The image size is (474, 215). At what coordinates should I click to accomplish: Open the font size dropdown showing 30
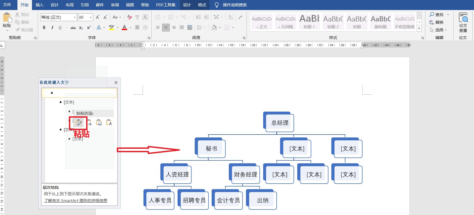pyautogui.click(x=91, y=17)
